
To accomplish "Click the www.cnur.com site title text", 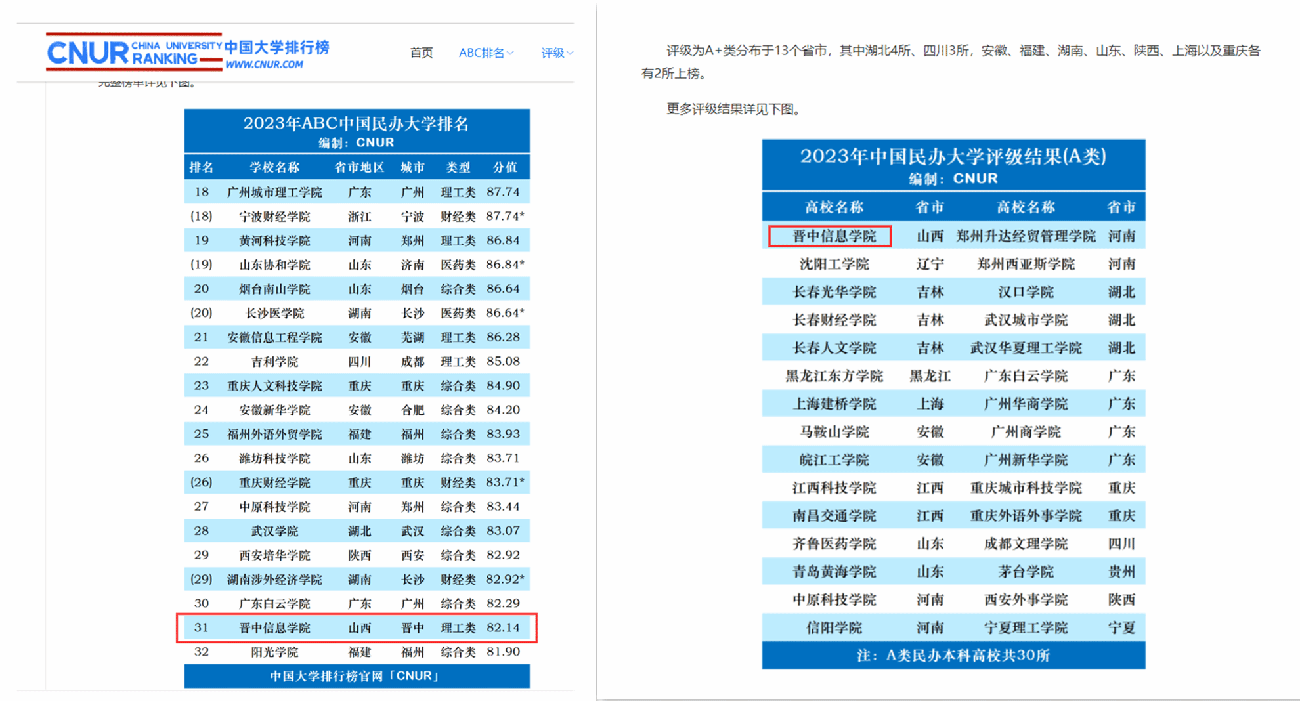I will 264,64.
